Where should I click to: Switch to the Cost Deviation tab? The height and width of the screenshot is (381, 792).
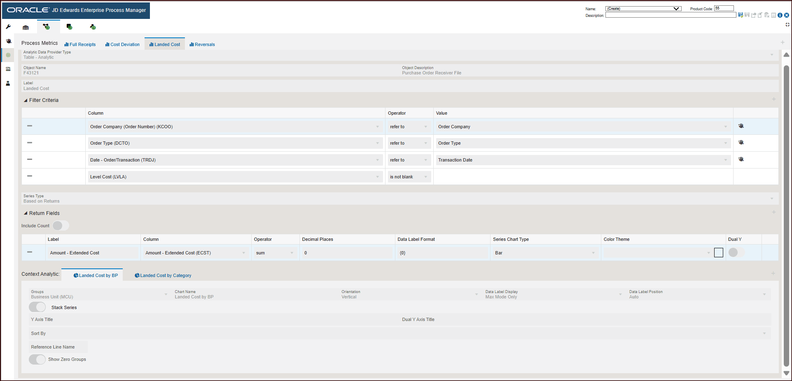(x=122, y=44)
